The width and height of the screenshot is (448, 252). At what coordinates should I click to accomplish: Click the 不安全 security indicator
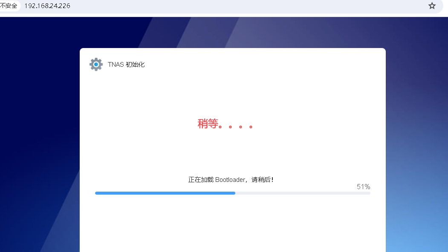click(x=9, y=6)
